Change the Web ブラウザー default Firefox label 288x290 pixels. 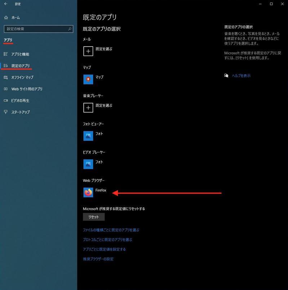click(x=101, y=190)
